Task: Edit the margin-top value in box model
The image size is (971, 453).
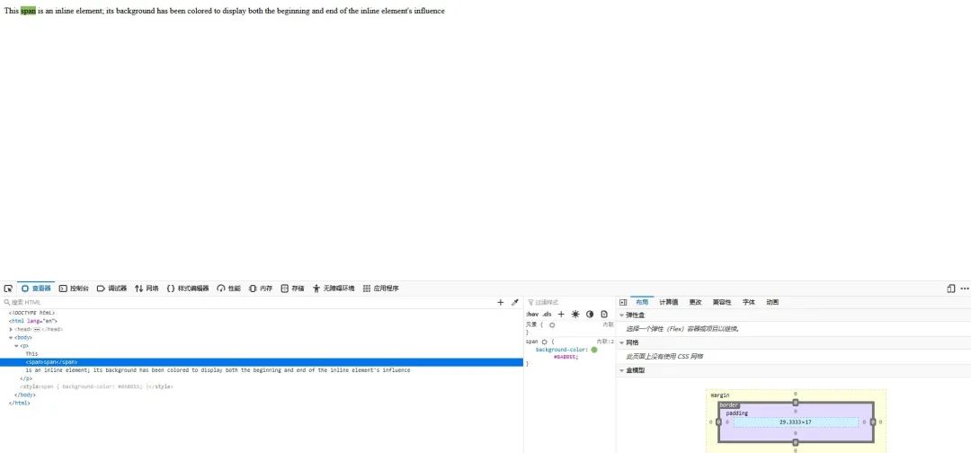Action: click(796, 394)
